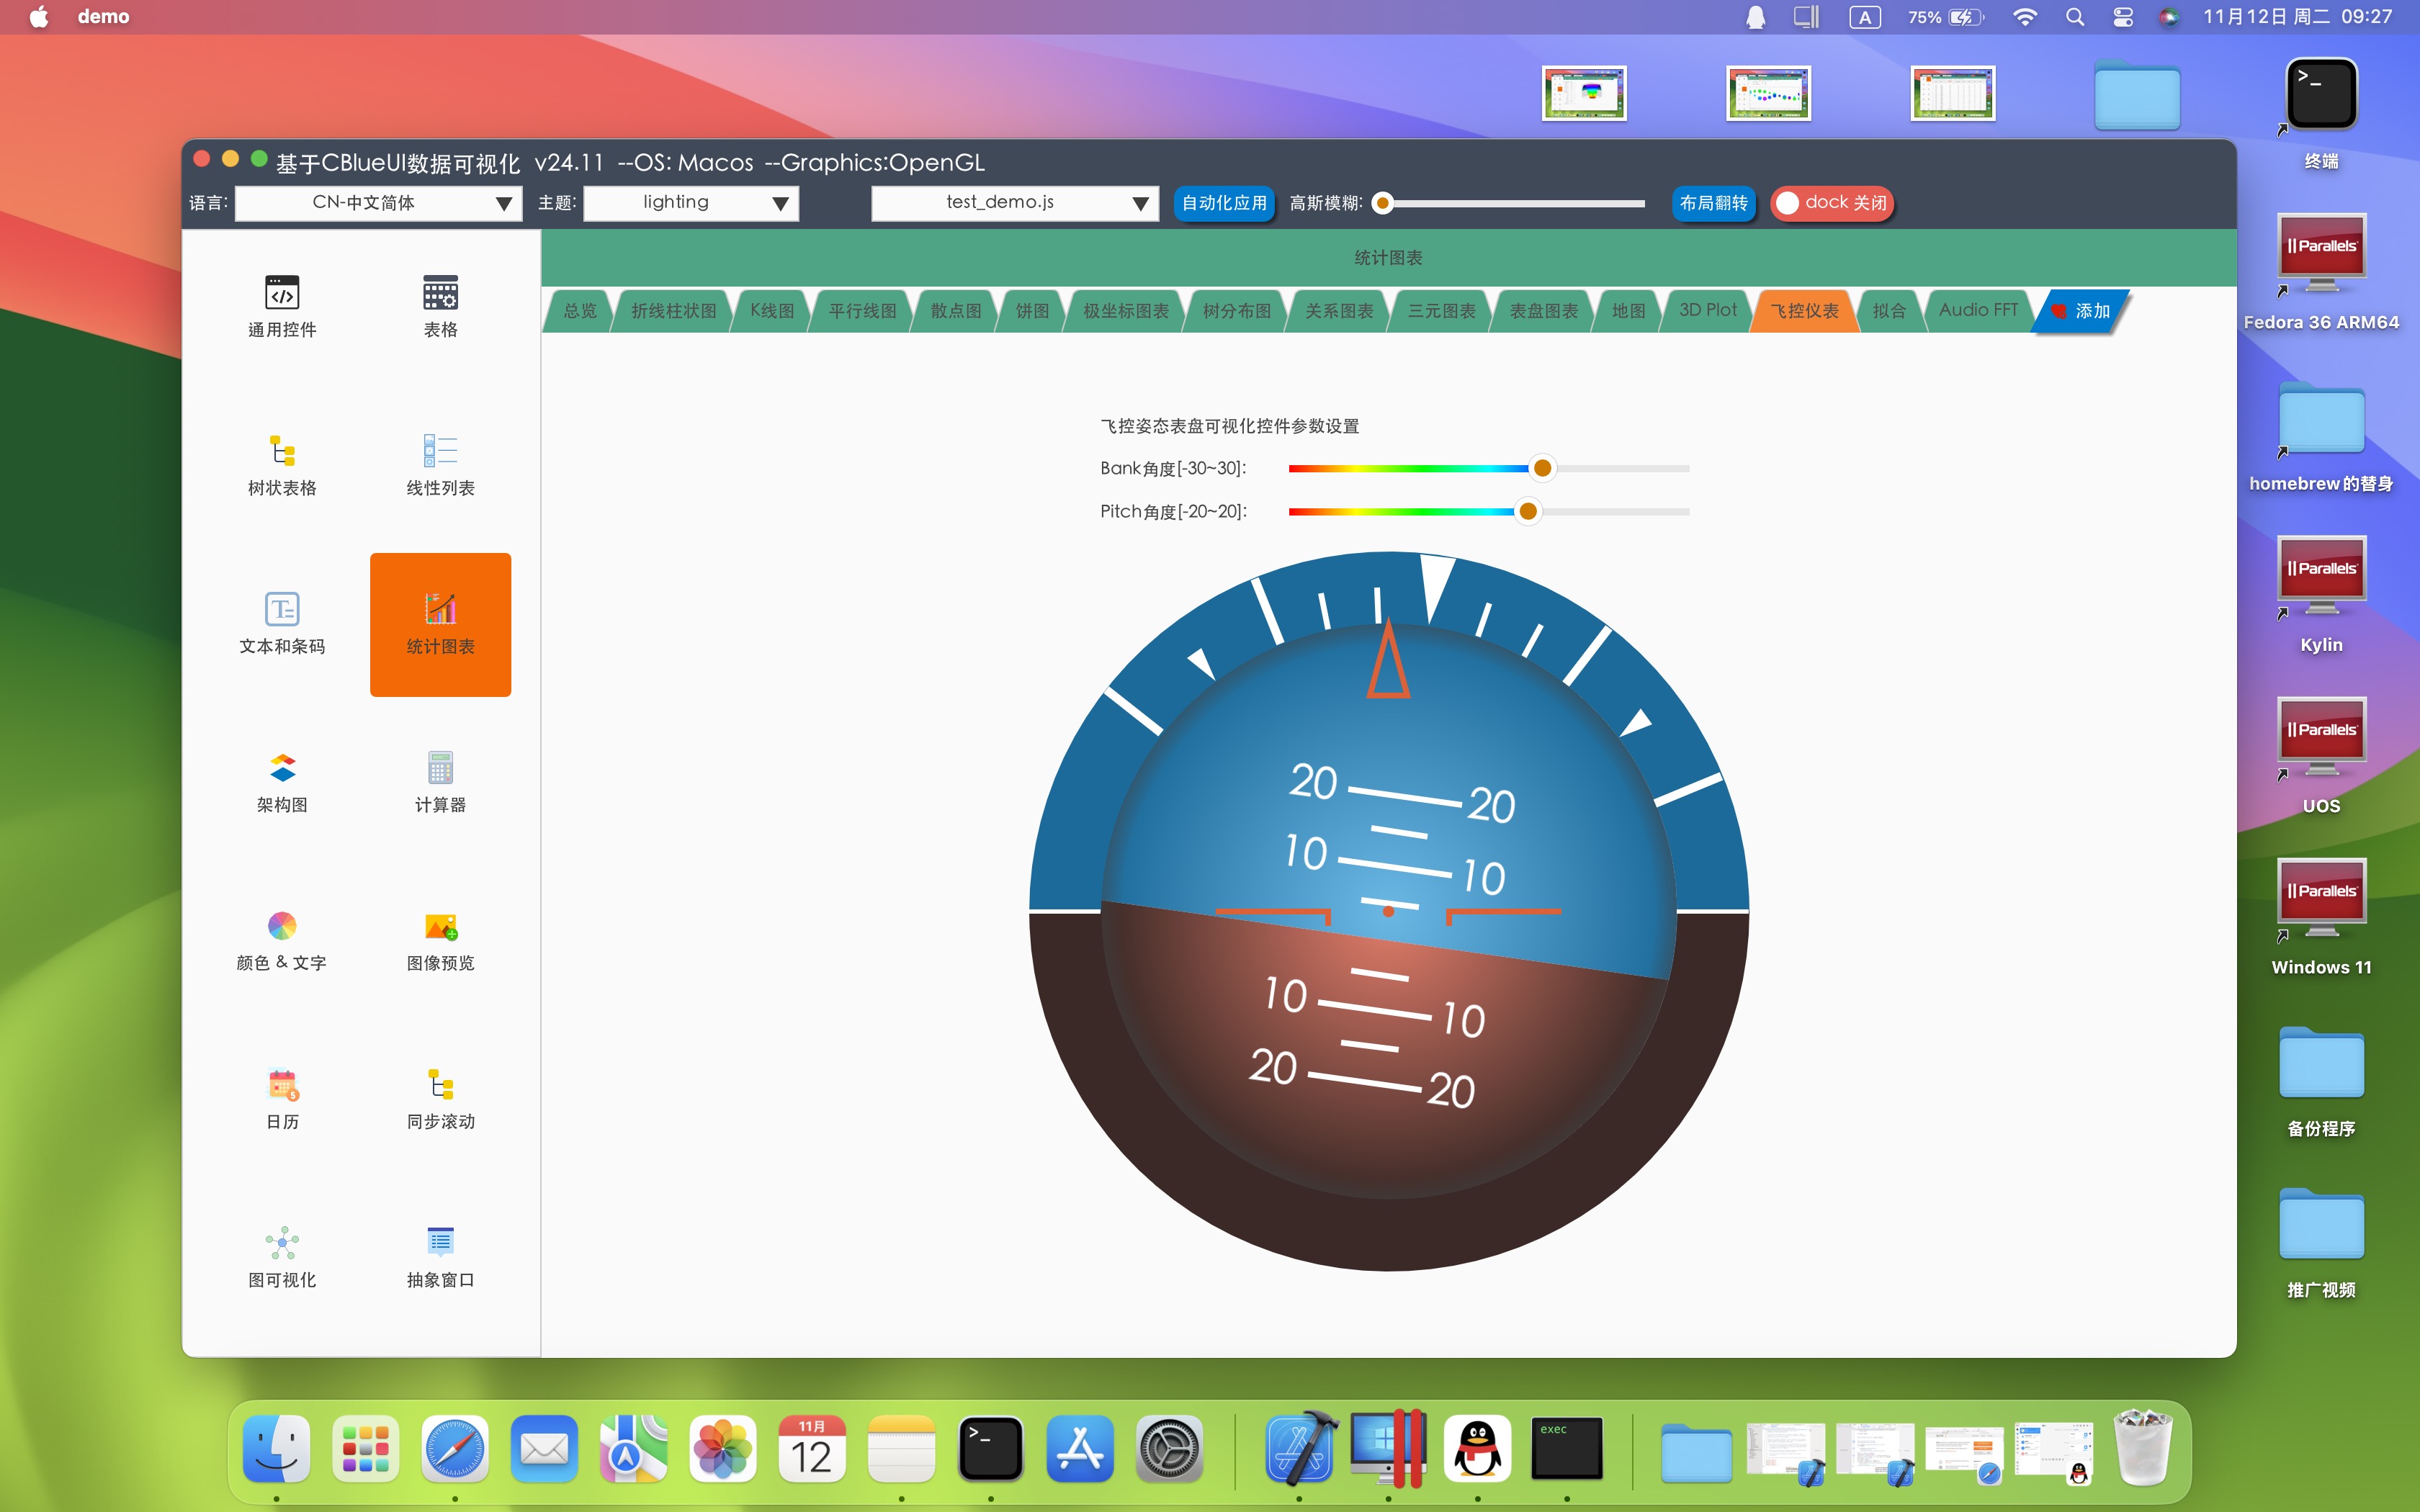Open Finder from the dock
Screen dimensions: 2420x1512
276,1448
